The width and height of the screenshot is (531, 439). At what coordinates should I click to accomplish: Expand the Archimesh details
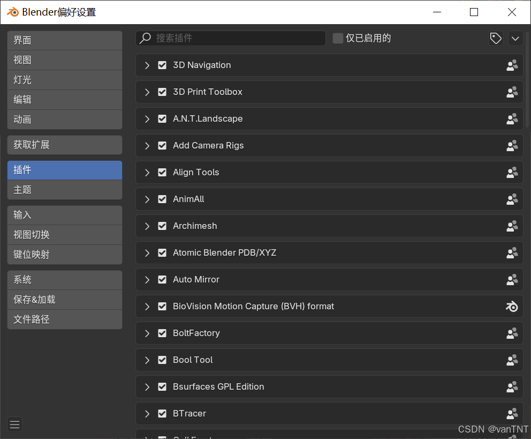click(147, 226)
